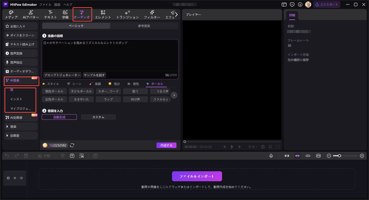Click the player play button
369x200 pixels.
coord(232,147)
